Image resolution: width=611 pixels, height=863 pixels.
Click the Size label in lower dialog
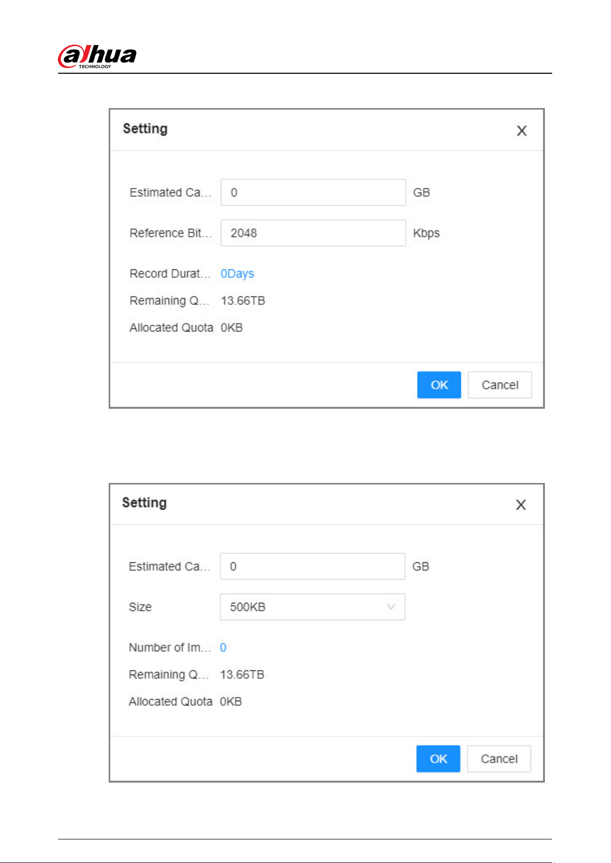click(x=140, y=607)
